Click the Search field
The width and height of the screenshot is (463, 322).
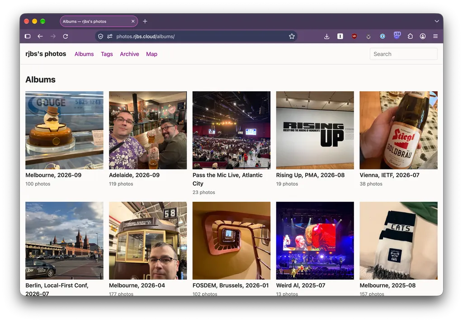click(x=403, y=54)
